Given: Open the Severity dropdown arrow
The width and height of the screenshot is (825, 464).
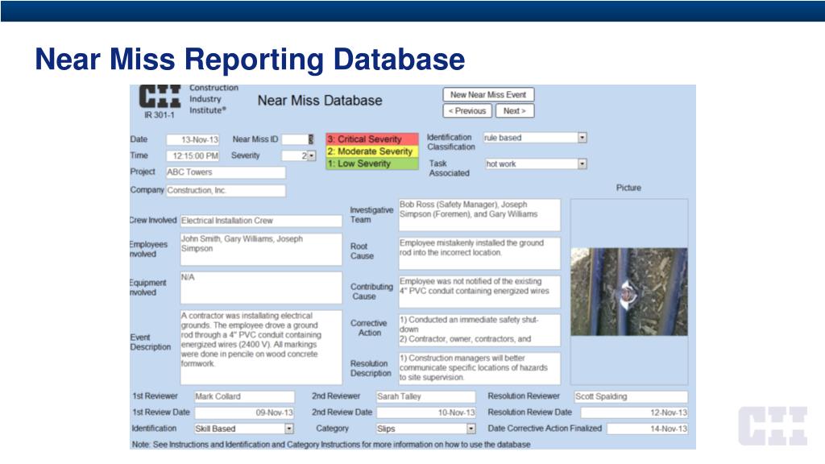Looking at the screenshot, I should (x=312, y=155).
